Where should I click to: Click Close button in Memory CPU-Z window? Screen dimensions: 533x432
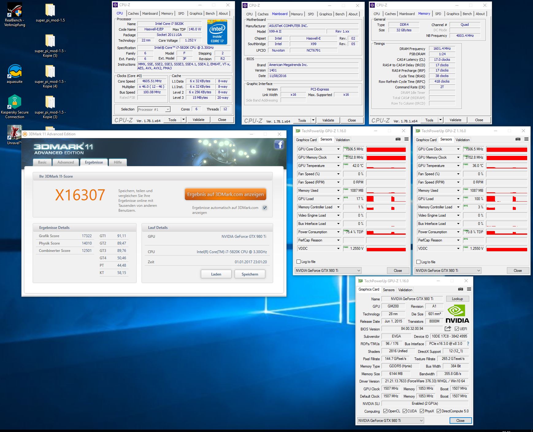pos(479,120)
